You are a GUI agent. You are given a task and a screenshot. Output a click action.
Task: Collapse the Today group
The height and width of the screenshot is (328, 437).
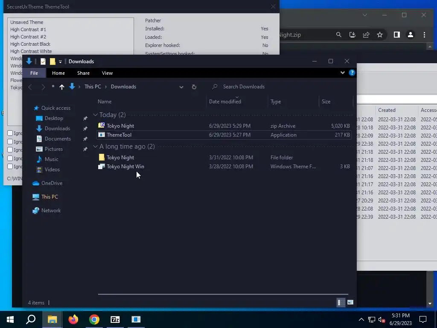click(x=95, y=114)
